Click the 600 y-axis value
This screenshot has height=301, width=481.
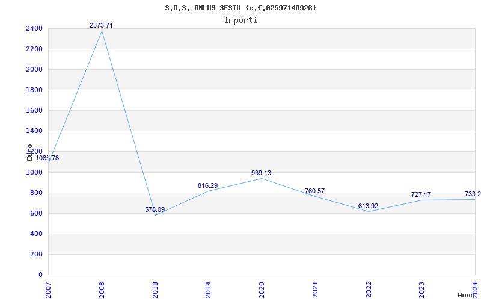point(36,214)
